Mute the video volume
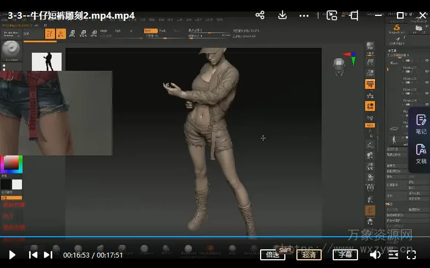Viewport: 430px width, 268px height. [375, 255]
